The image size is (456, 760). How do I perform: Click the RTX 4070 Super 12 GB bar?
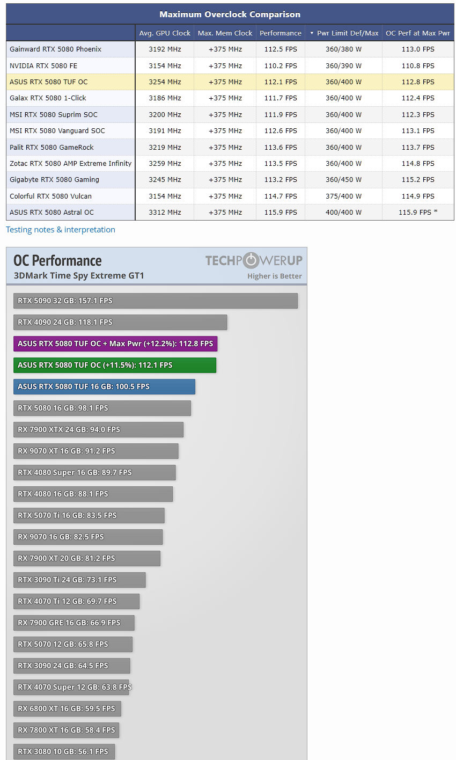pyautogui.click(x=71, y=687)
